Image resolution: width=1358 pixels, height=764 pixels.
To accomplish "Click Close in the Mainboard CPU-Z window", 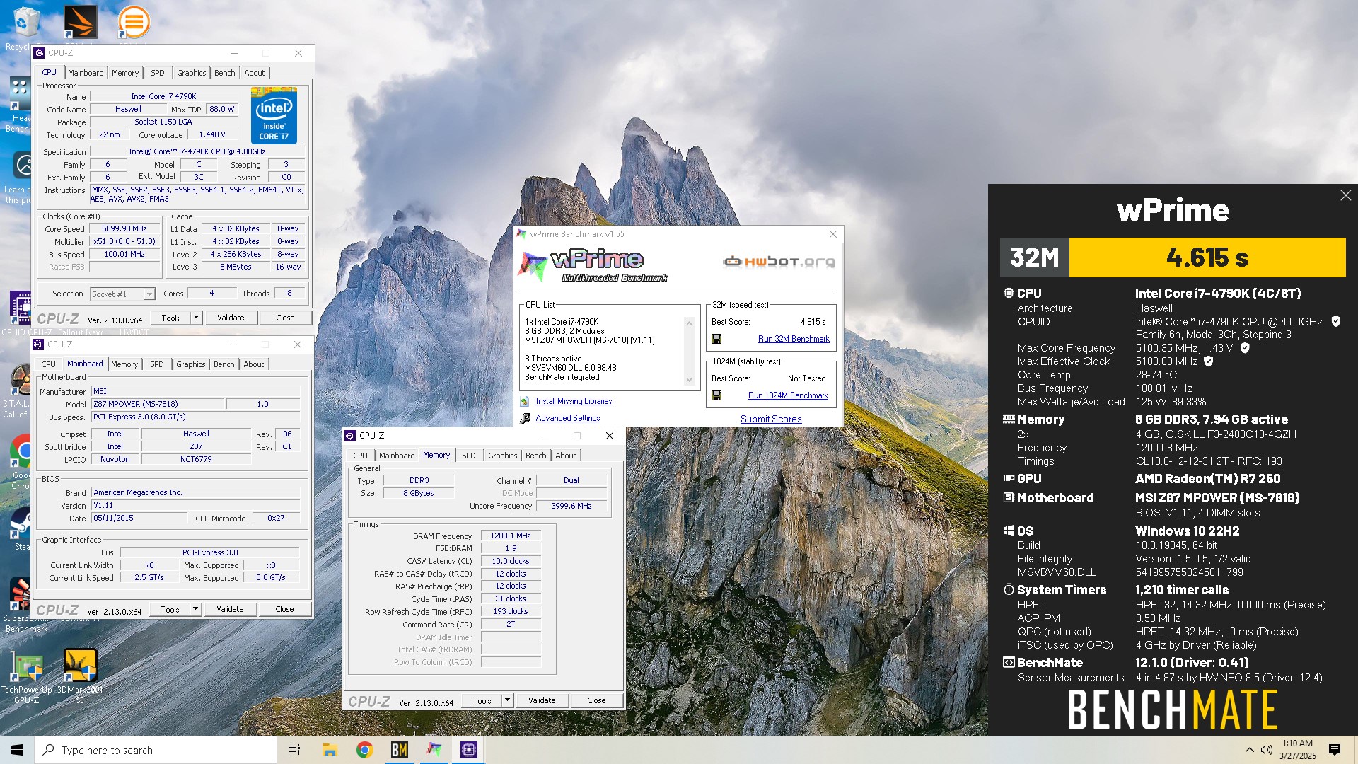I will coord(284,609).
